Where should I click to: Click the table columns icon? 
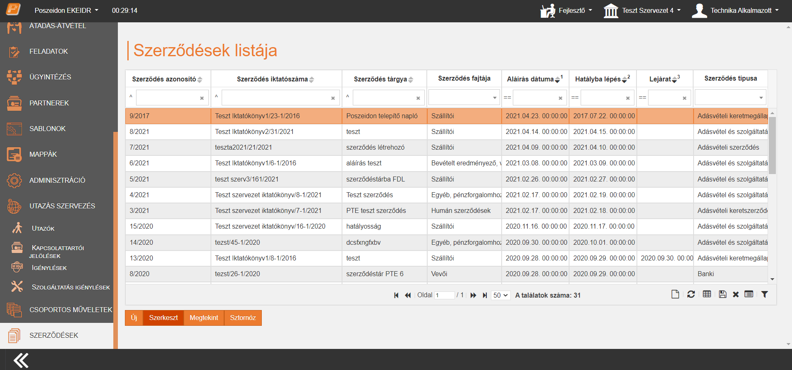pos(707,294)
